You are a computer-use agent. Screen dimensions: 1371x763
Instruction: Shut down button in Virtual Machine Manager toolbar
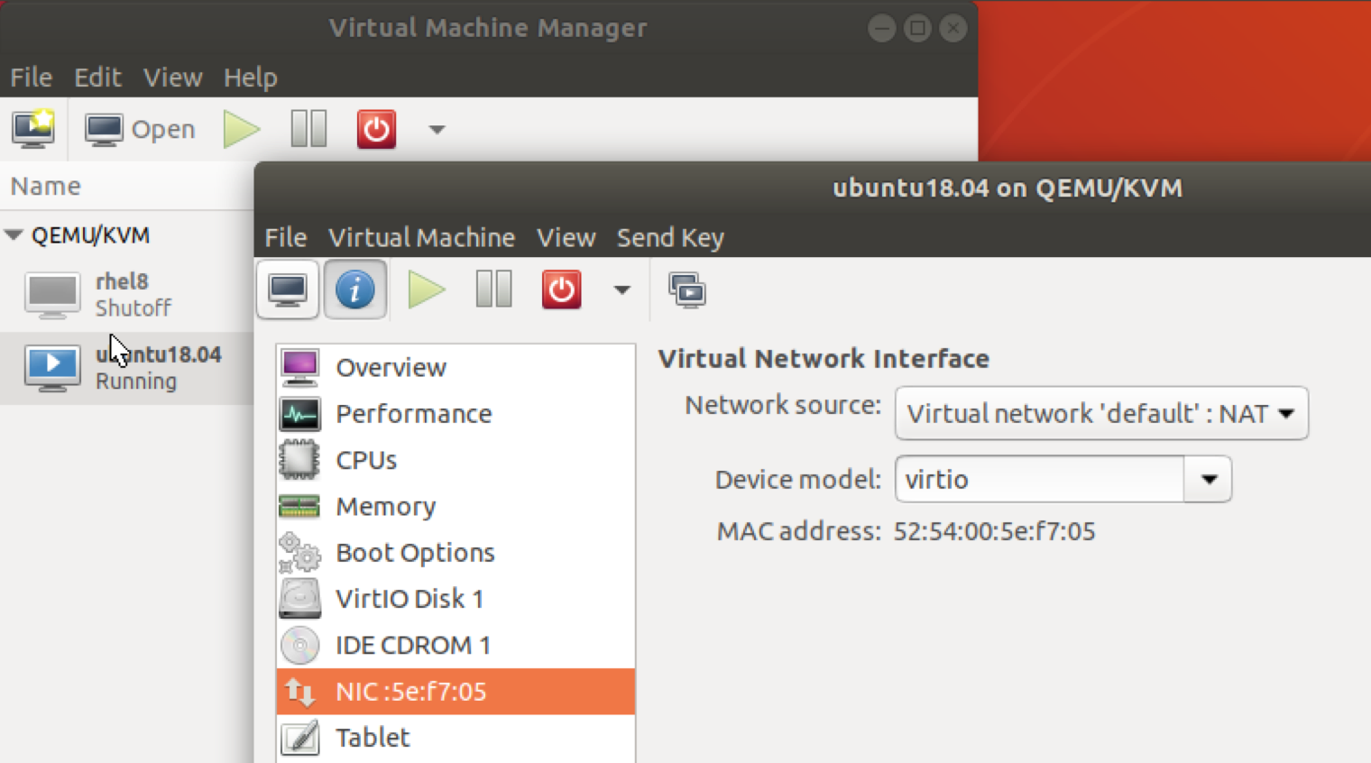[376, 129]
